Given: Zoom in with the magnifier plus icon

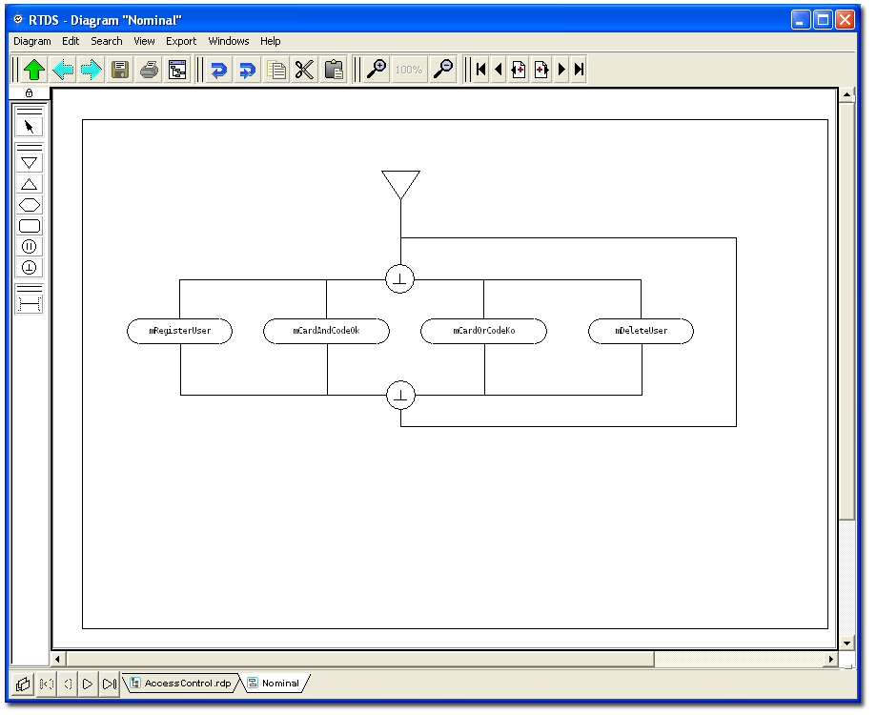Looking at the screenshot, I should pyautogui.click(x=377, y=70).
